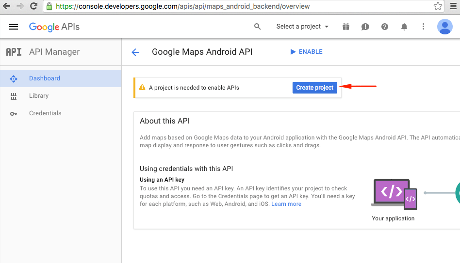
Task: Click the API Manager logo icon
Action: pos(14,52)
